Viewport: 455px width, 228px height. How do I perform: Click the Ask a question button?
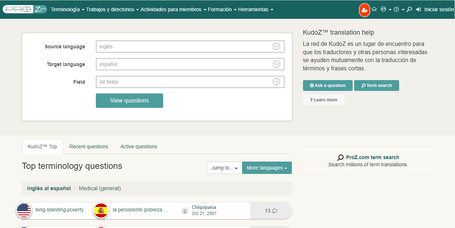[x=327, y=85]
